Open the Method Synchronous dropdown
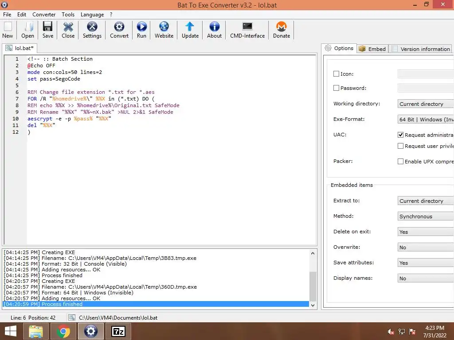 coord(426,216)
